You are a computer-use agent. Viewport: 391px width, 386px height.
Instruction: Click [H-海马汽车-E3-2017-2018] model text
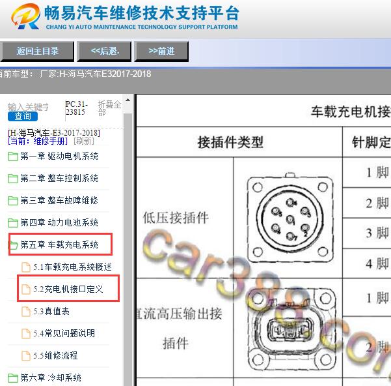point(54,133)
